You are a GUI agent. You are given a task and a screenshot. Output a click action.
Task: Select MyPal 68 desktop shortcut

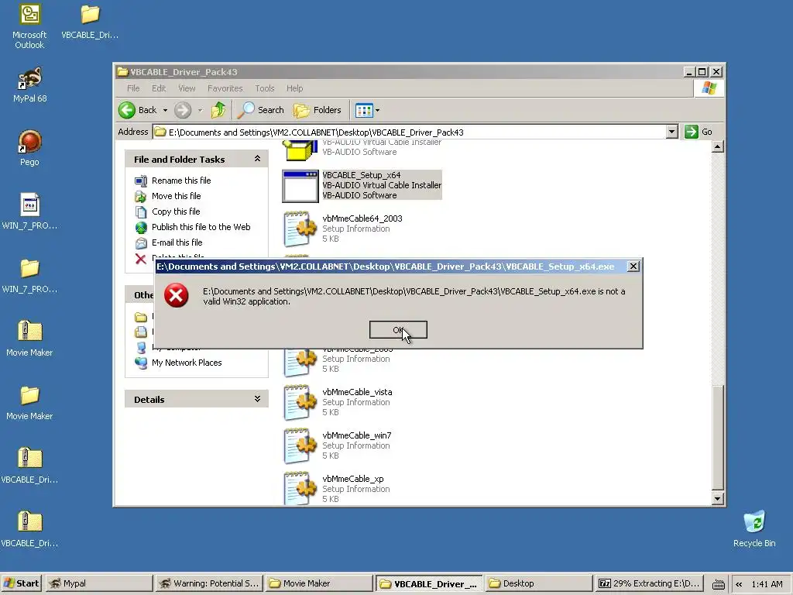coord(30,85)
